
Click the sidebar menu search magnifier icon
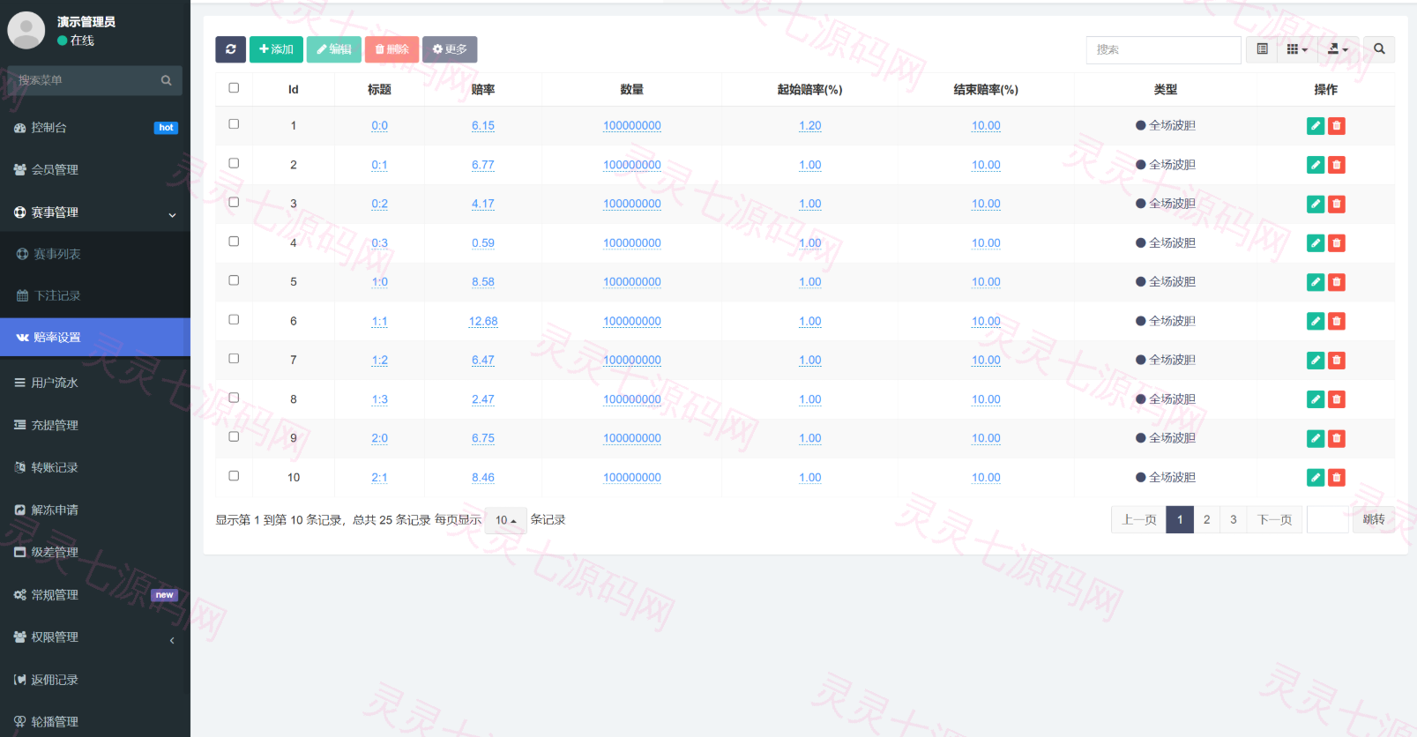click(166, 80)
